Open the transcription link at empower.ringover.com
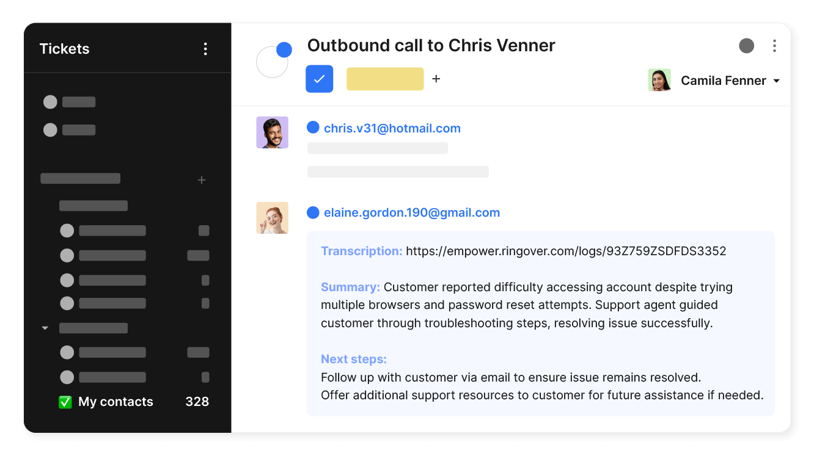Screen dimensions: 814x456 (566, 251)
